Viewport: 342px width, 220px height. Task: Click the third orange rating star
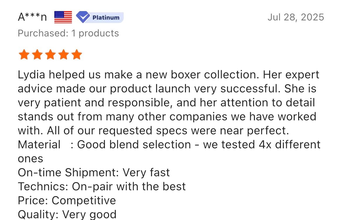tap(50, 54)
